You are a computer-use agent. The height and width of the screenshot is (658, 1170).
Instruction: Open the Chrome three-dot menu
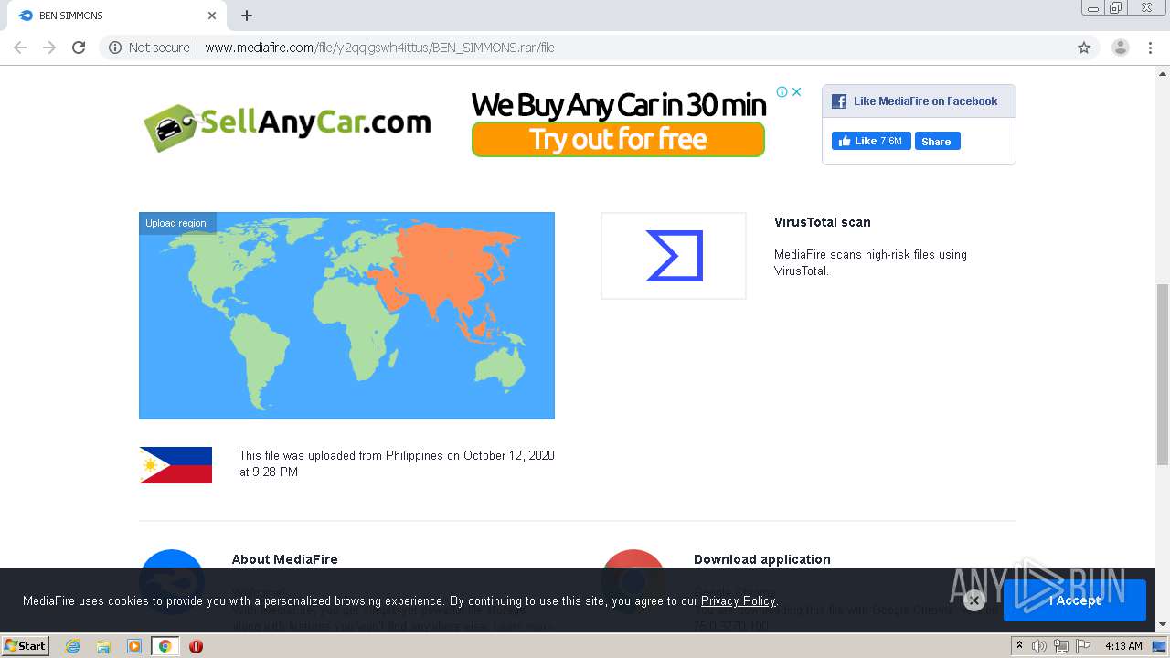(1150, 48)
